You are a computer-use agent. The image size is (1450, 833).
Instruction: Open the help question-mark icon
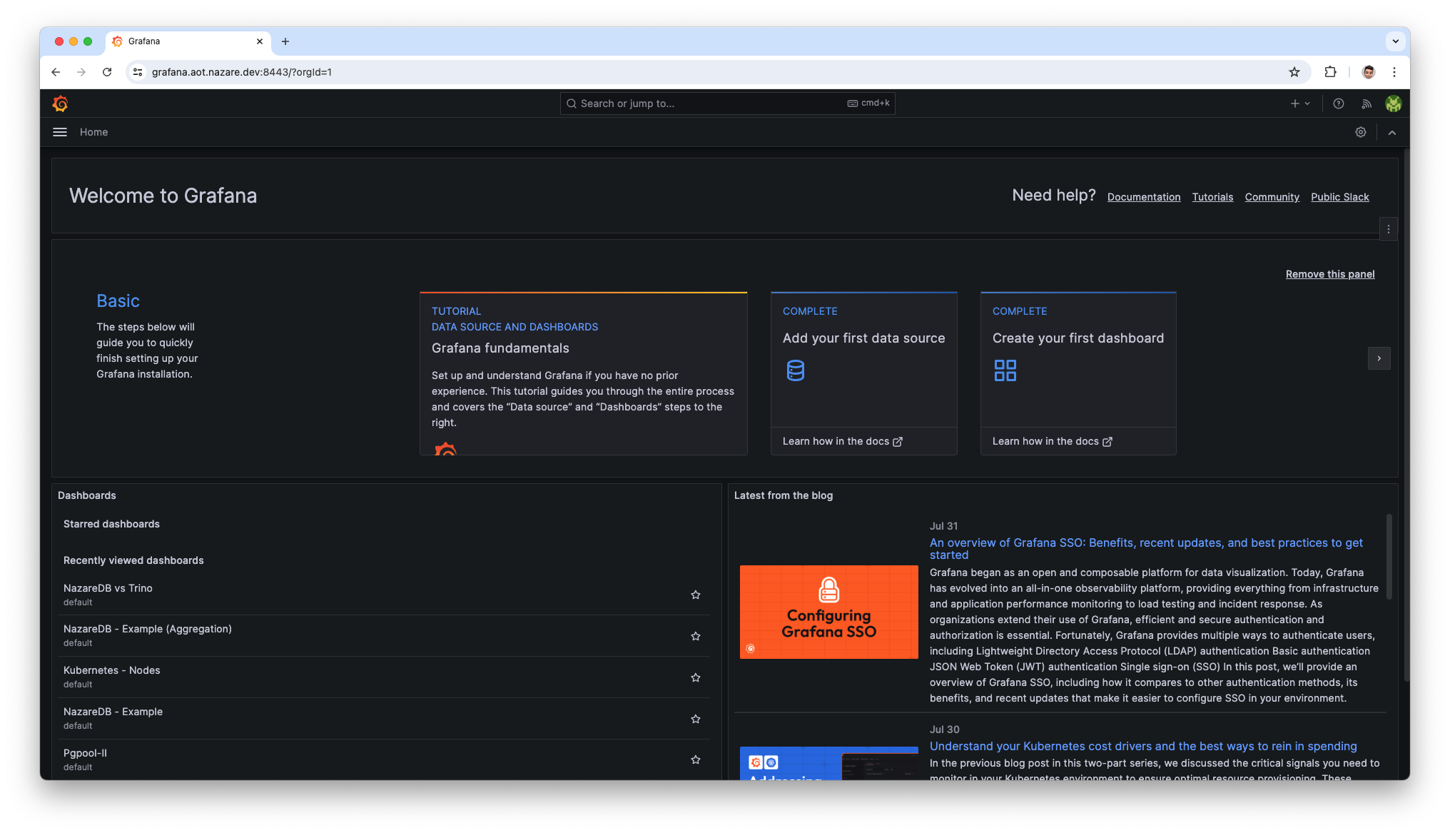click(1339, 104)
